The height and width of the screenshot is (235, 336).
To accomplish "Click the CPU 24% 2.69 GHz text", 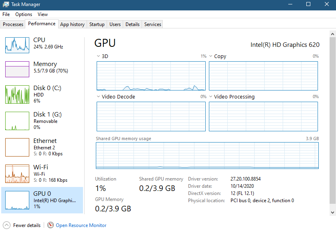I will (48, 47).
